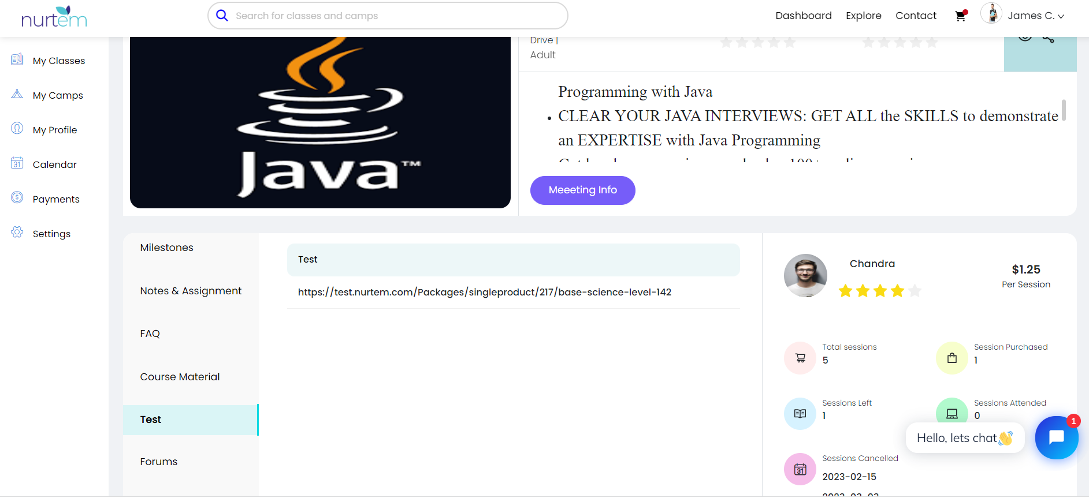Click the Payments dollar icon
1089x498 pixels.
[17, 198]
